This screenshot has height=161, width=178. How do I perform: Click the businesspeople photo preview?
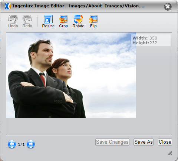click(71, 75)
